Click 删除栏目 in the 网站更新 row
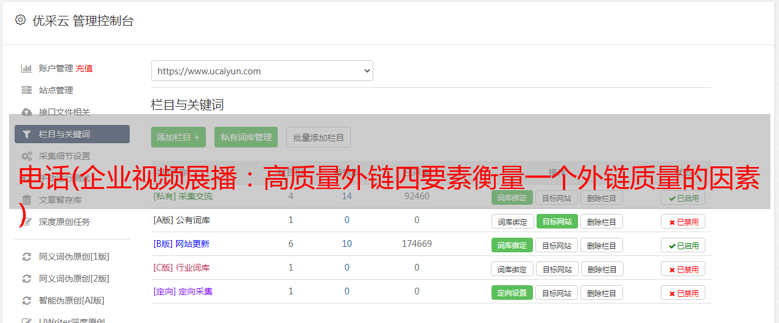 pyautogui.click(x=602, y=245)
